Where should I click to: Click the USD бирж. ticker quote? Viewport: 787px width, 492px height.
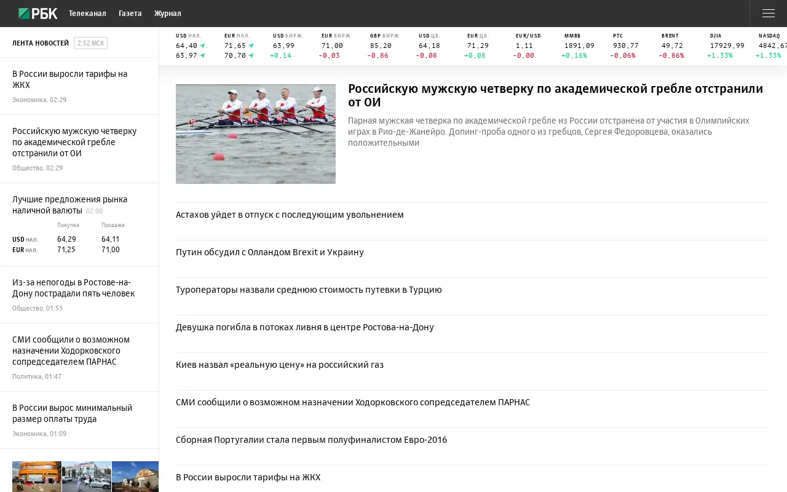coord(287,46)
